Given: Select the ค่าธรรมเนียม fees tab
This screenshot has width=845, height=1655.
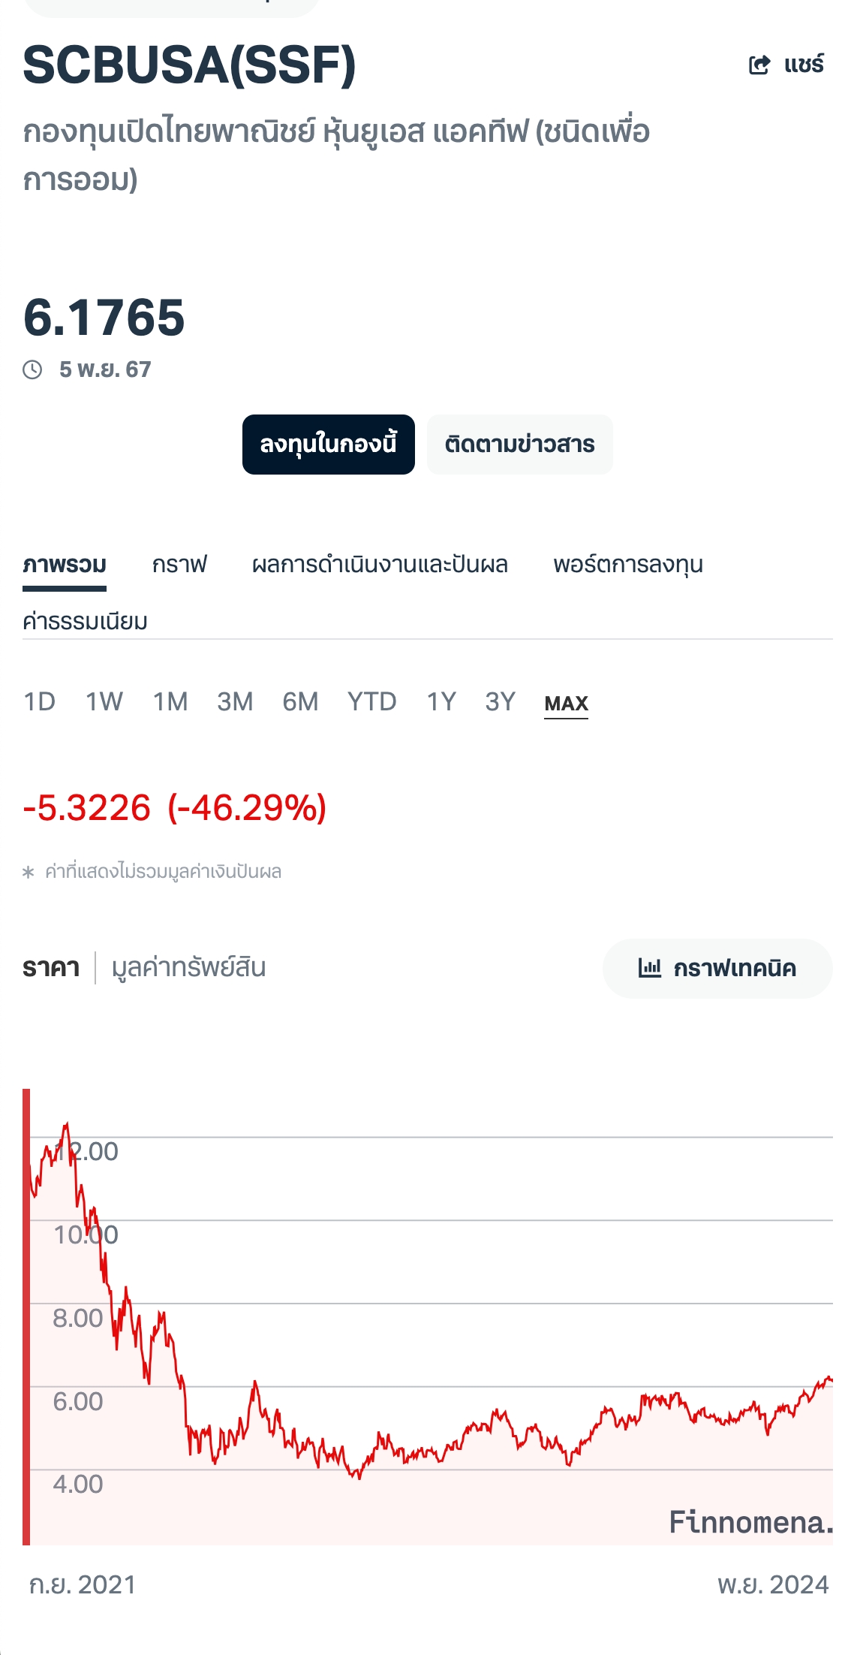Looking at the screenshot, I should (x=85, y=621).
